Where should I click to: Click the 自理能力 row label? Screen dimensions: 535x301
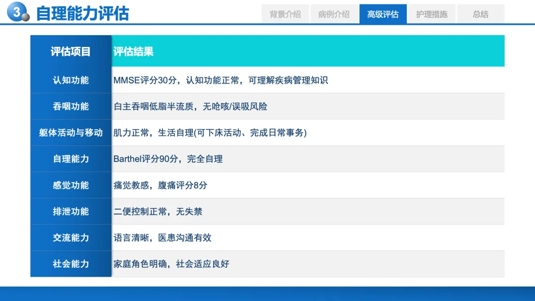point(71,159)
